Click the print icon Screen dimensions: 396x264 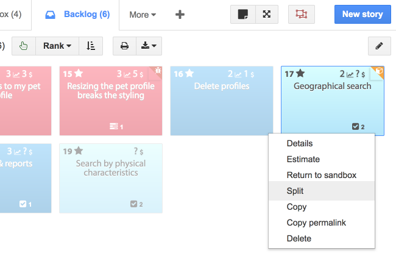pos(124,46)
